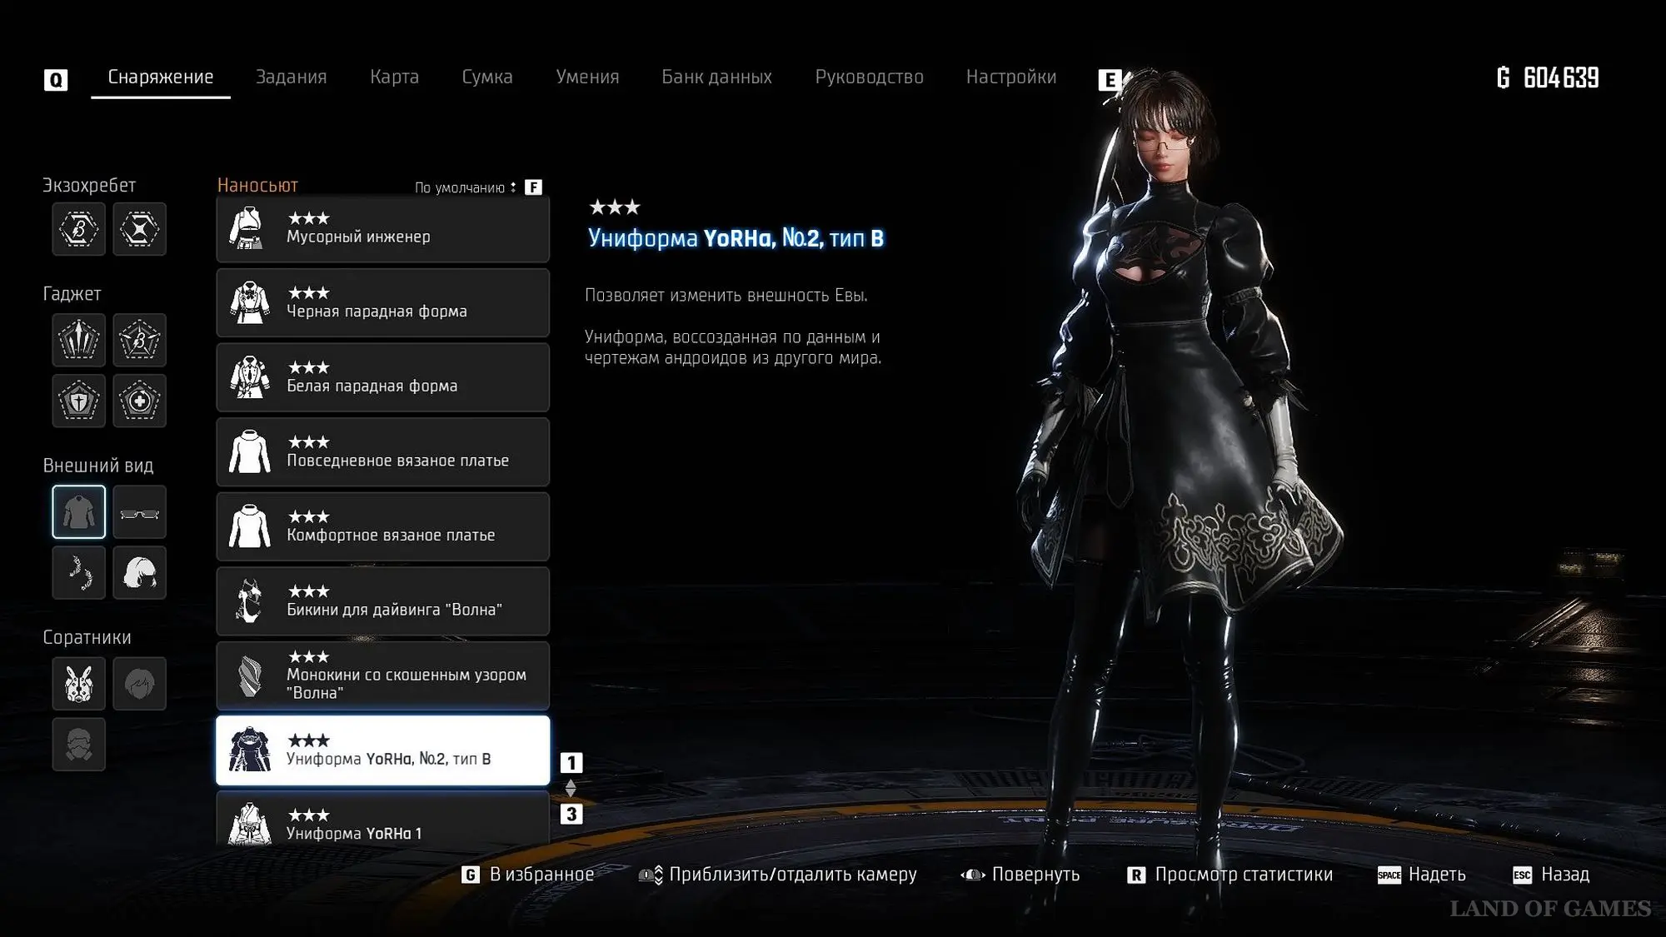Open the Сумка tab
The height and width of the screenshot is (937, 1666).
click(x=487, y=77)
